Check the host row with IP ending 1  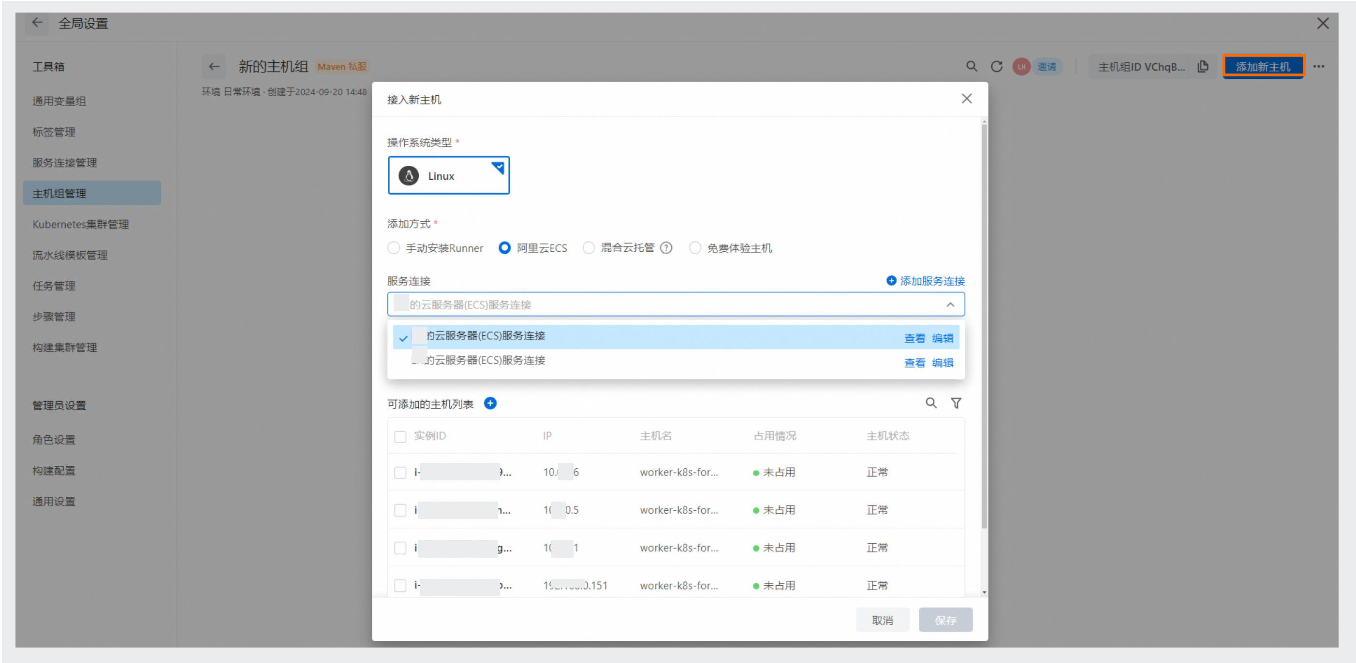click(x=400, y=548)
